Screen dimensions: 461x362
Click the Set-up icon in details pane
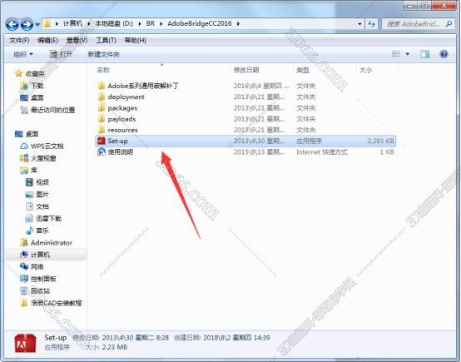point(25,343)
